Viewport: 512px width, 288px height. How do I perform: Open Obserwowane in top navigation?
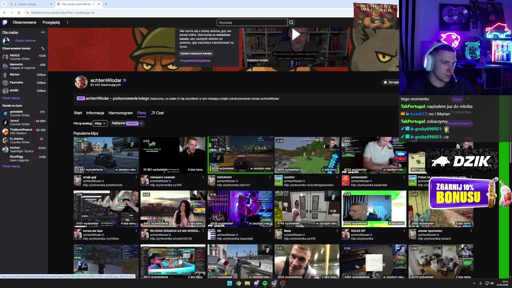click(24, 22)
